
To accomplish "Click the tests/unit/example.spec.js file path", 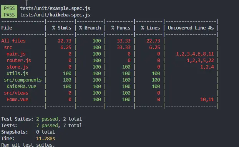I will [x=55, y=8].
